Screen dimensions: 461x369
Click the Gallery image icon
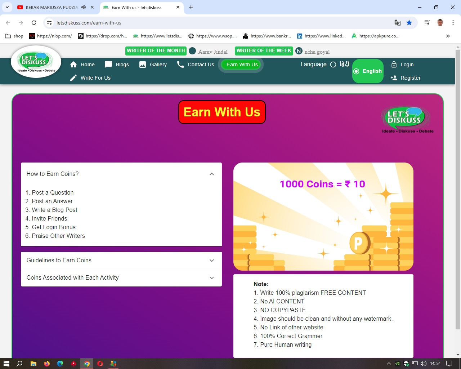(143, 65)
